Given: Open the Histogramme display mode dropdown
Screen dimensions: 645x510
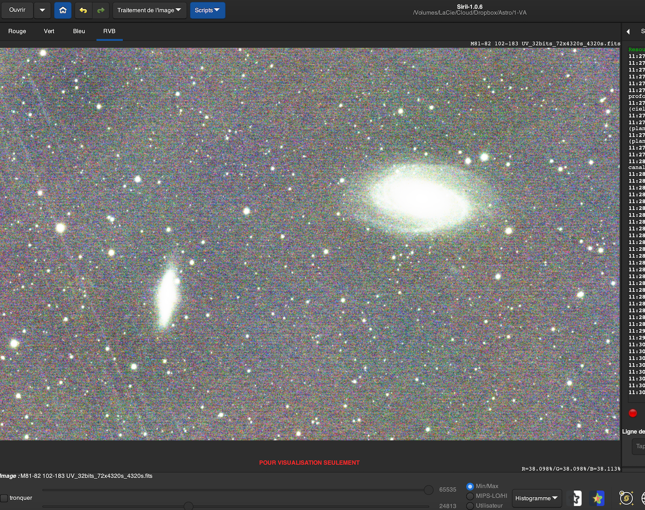Looking at the screenshot, I should (x=536, y=498).
